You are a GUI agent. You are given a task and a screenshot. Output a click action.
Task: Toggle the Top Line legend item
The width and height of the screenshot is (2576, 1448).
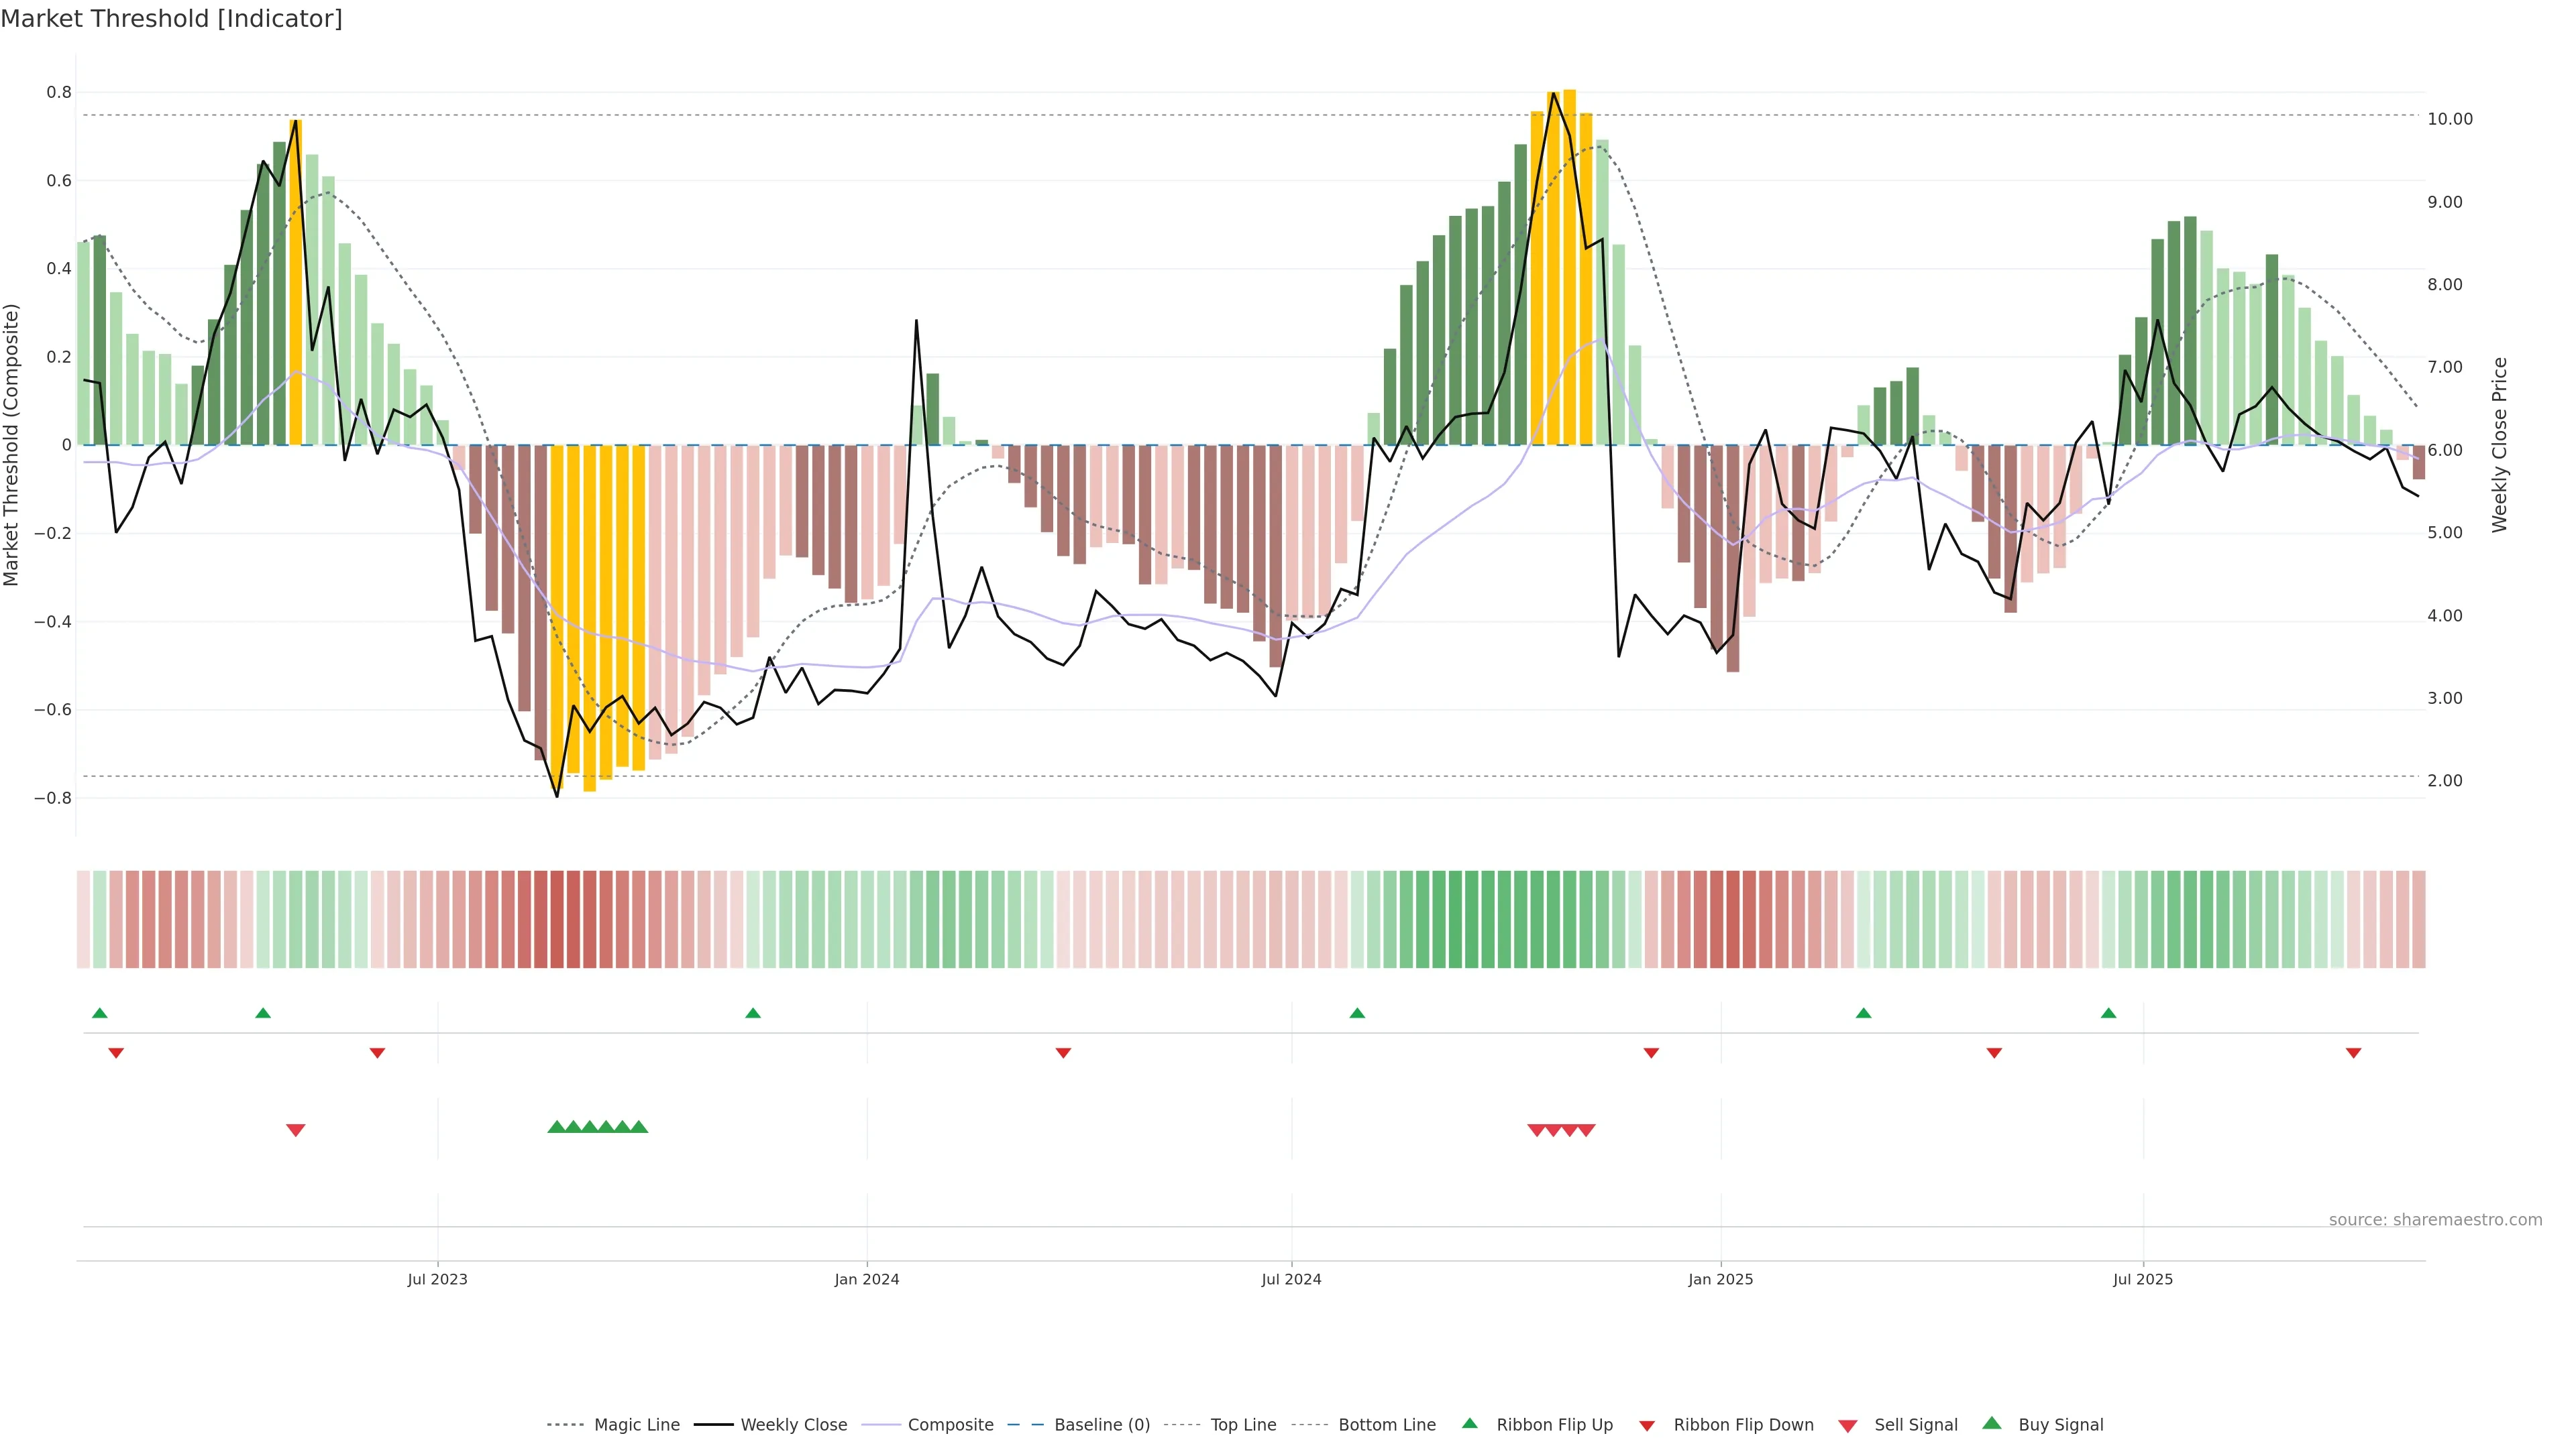(x=1243, y=1425)
